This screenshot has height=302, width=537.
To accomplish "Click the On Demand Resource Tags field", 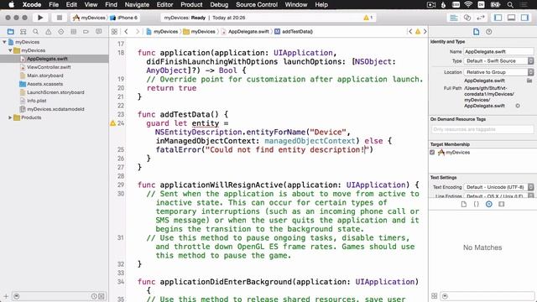I will pyautogui.click(x=482, y=129).
